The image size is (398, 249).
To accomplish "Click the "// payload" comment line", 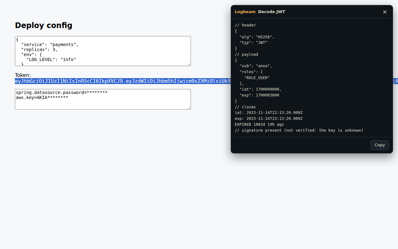I will [246, 54].
